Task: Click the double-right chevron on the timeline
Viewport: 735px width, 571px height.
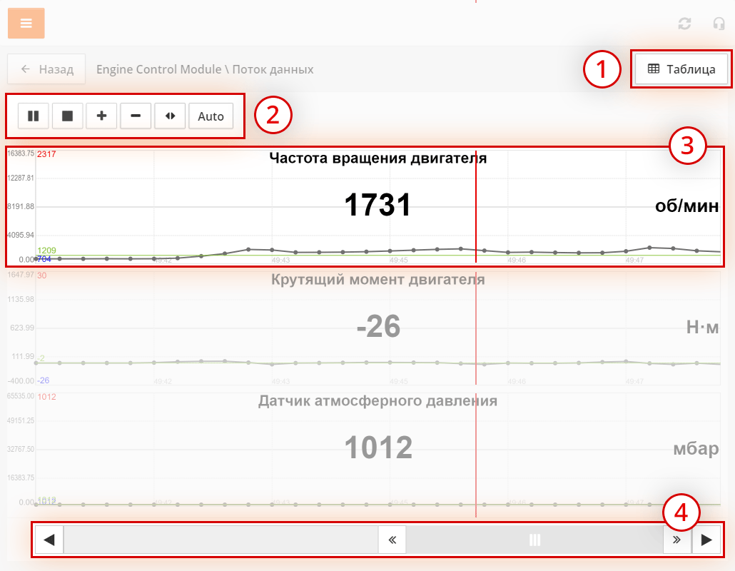Action: pos(676,540)
